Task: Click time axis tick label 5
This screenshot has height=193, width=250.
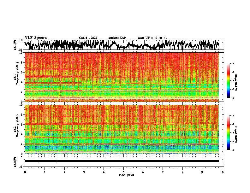Action: pos(123,172)
